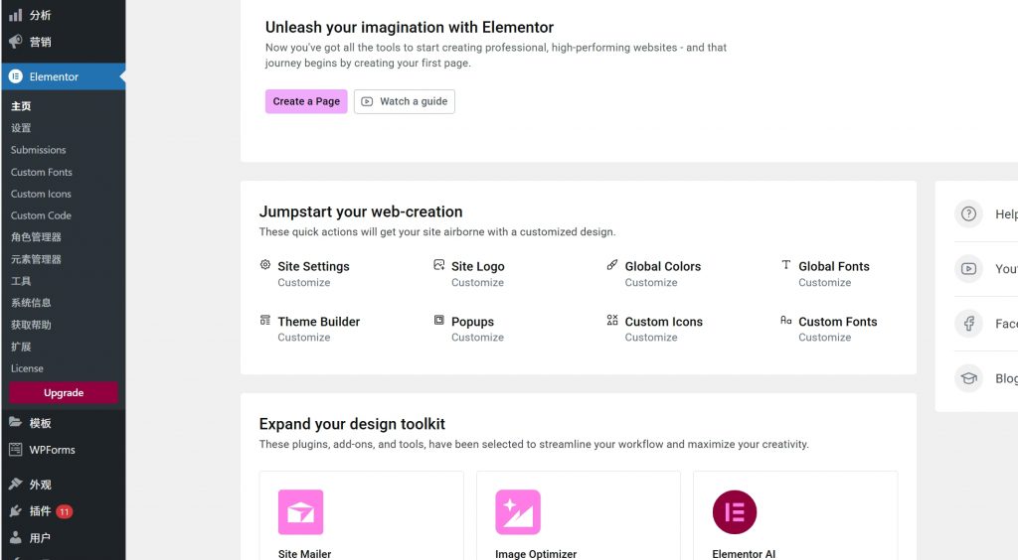Click the Templates folder icon (模板)
This screenshot has width=1018, height=560.
click(x=16, y=423)
